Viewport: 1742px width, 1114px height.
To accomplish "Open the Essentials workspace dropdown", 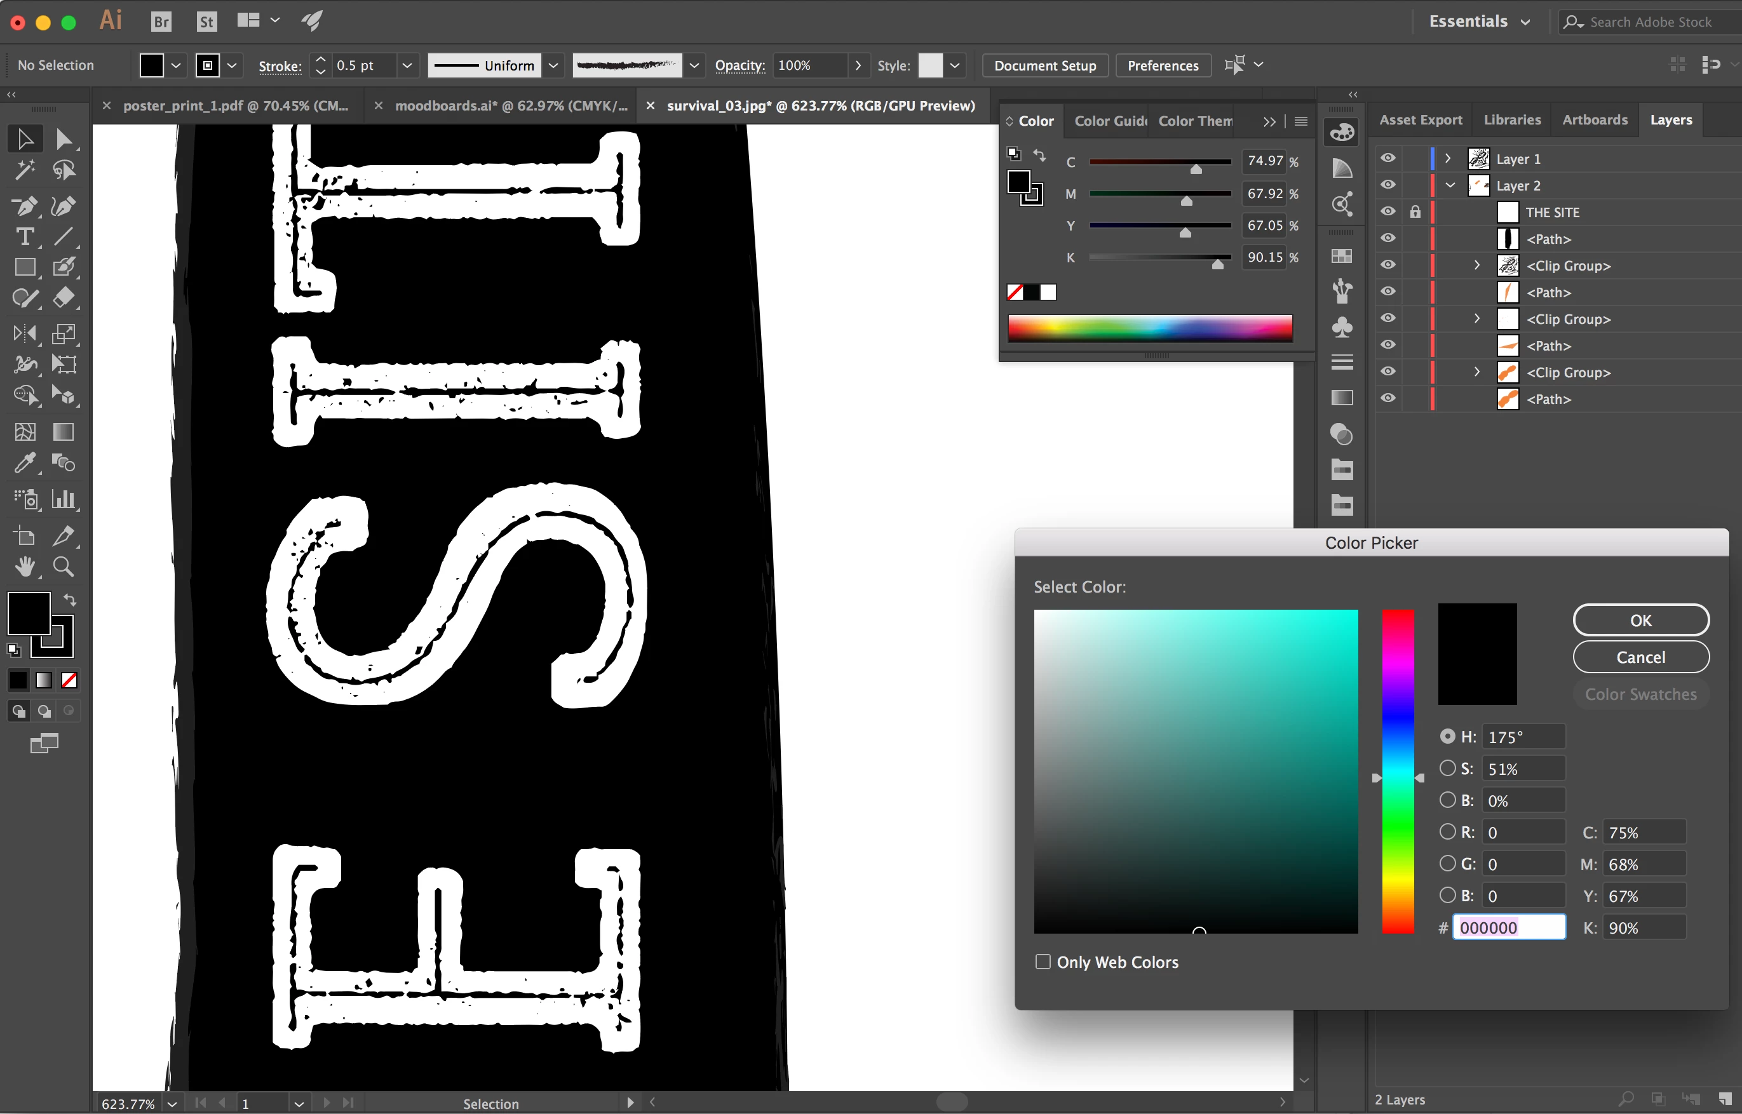I will tap(1480, 22).
